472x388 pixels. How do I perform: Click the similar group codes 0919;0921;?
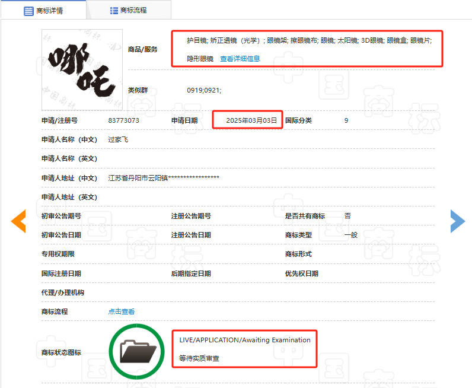pyautogui.click(x=203, y=90)
